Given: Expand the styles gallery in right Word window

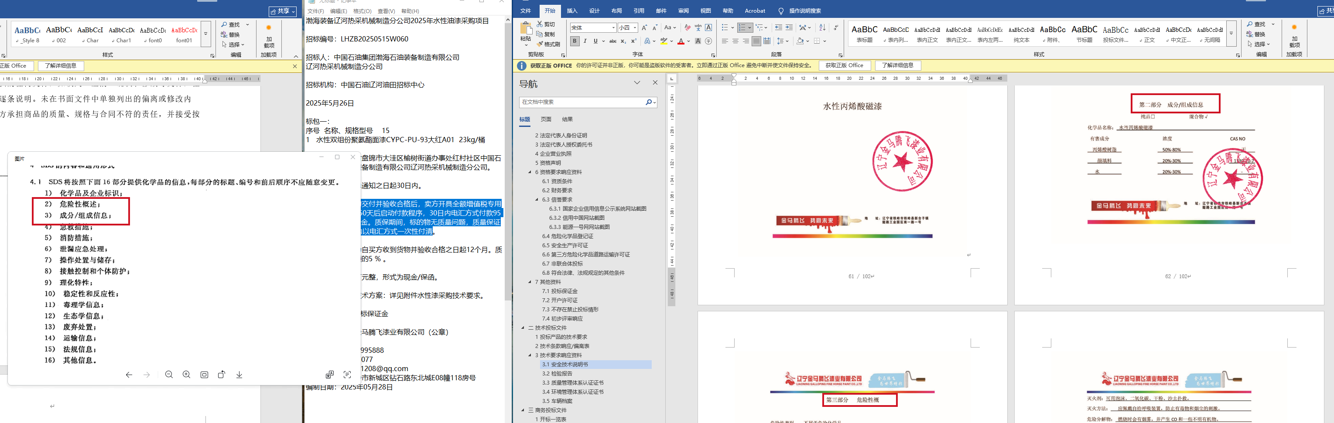Looking at the screenshot, I should pos(1231,34).
